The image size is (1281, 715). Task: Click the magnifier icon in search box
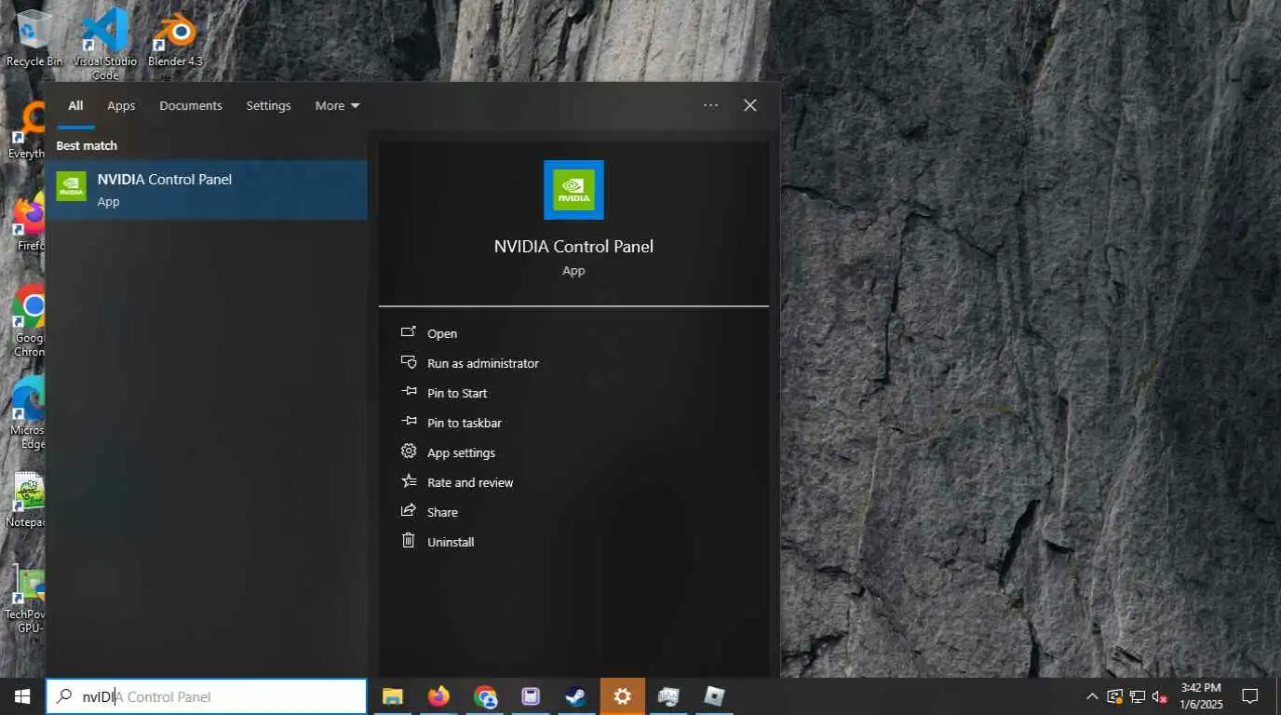click(x=64, y=695)
